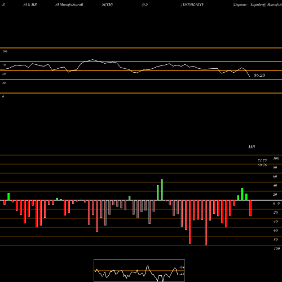Click the 80 label on MR axis
Image resolution: width=282 pixels, height=282 pixels.
coord(275,168)
